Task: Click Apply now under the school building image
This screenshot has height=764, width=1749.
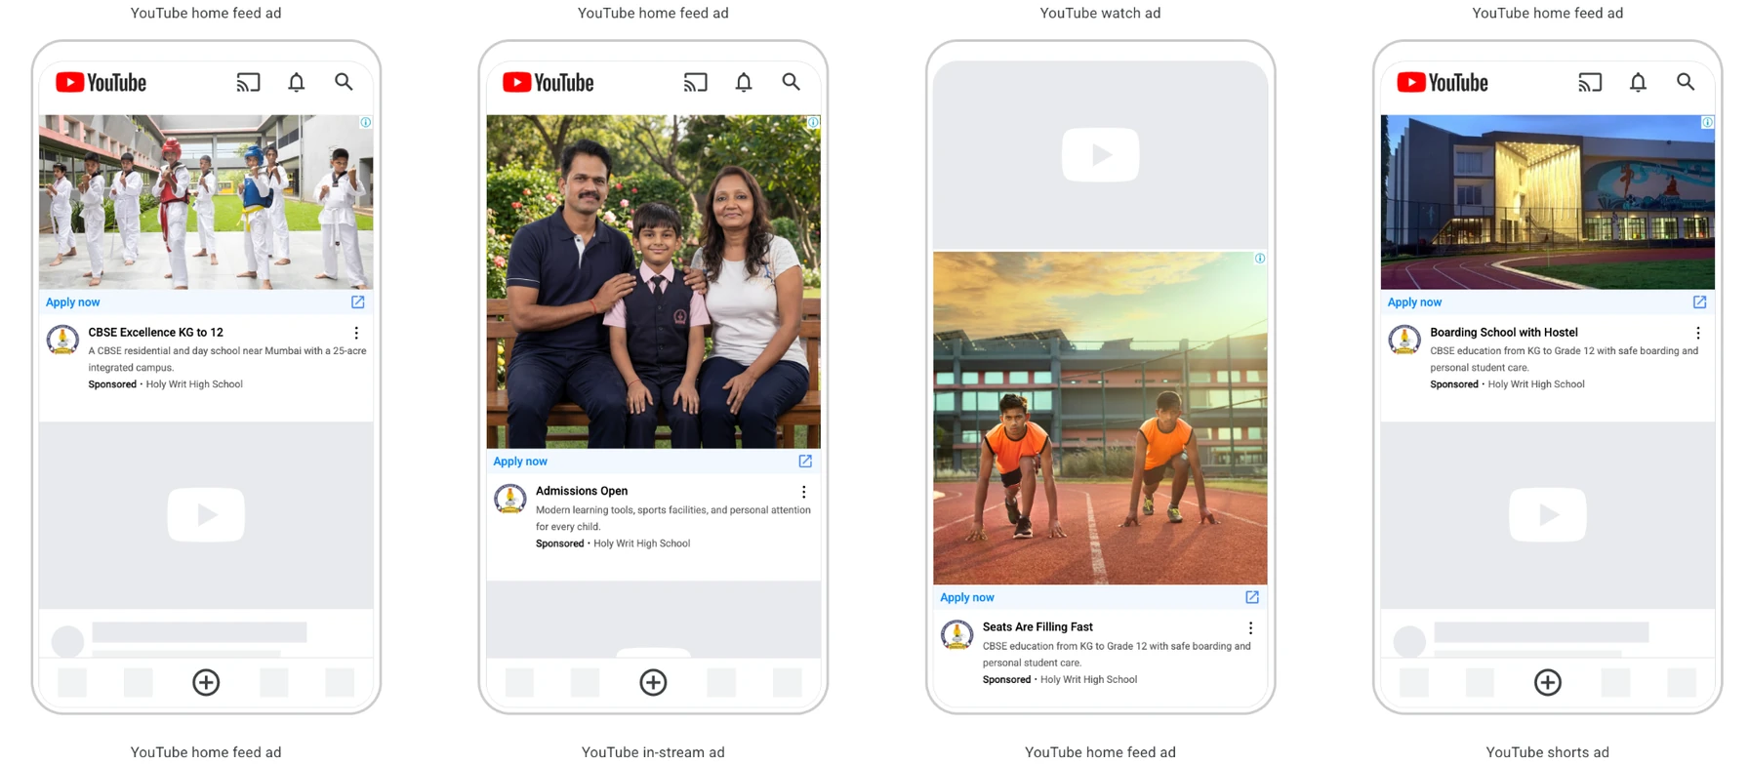Action: (x=1414, y=302)
